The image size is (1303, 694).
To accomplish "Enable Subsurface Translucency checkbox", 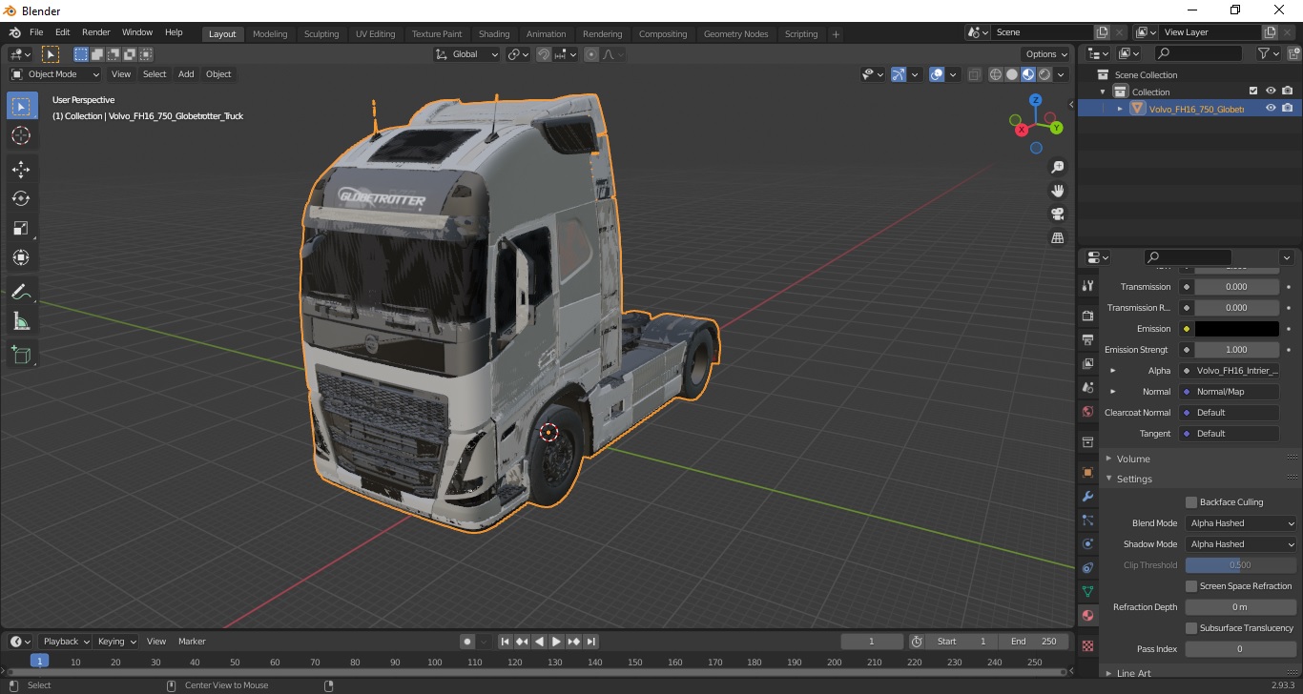I will click(x=1191, y=628).
